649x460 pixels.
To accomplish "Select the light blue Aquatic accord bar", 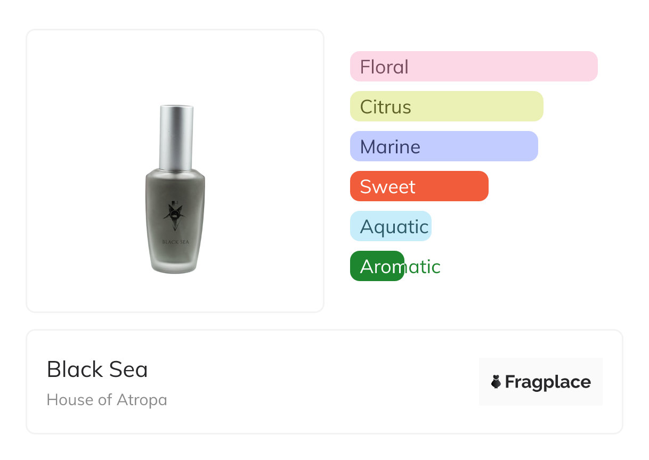I will tap(391, 226).
